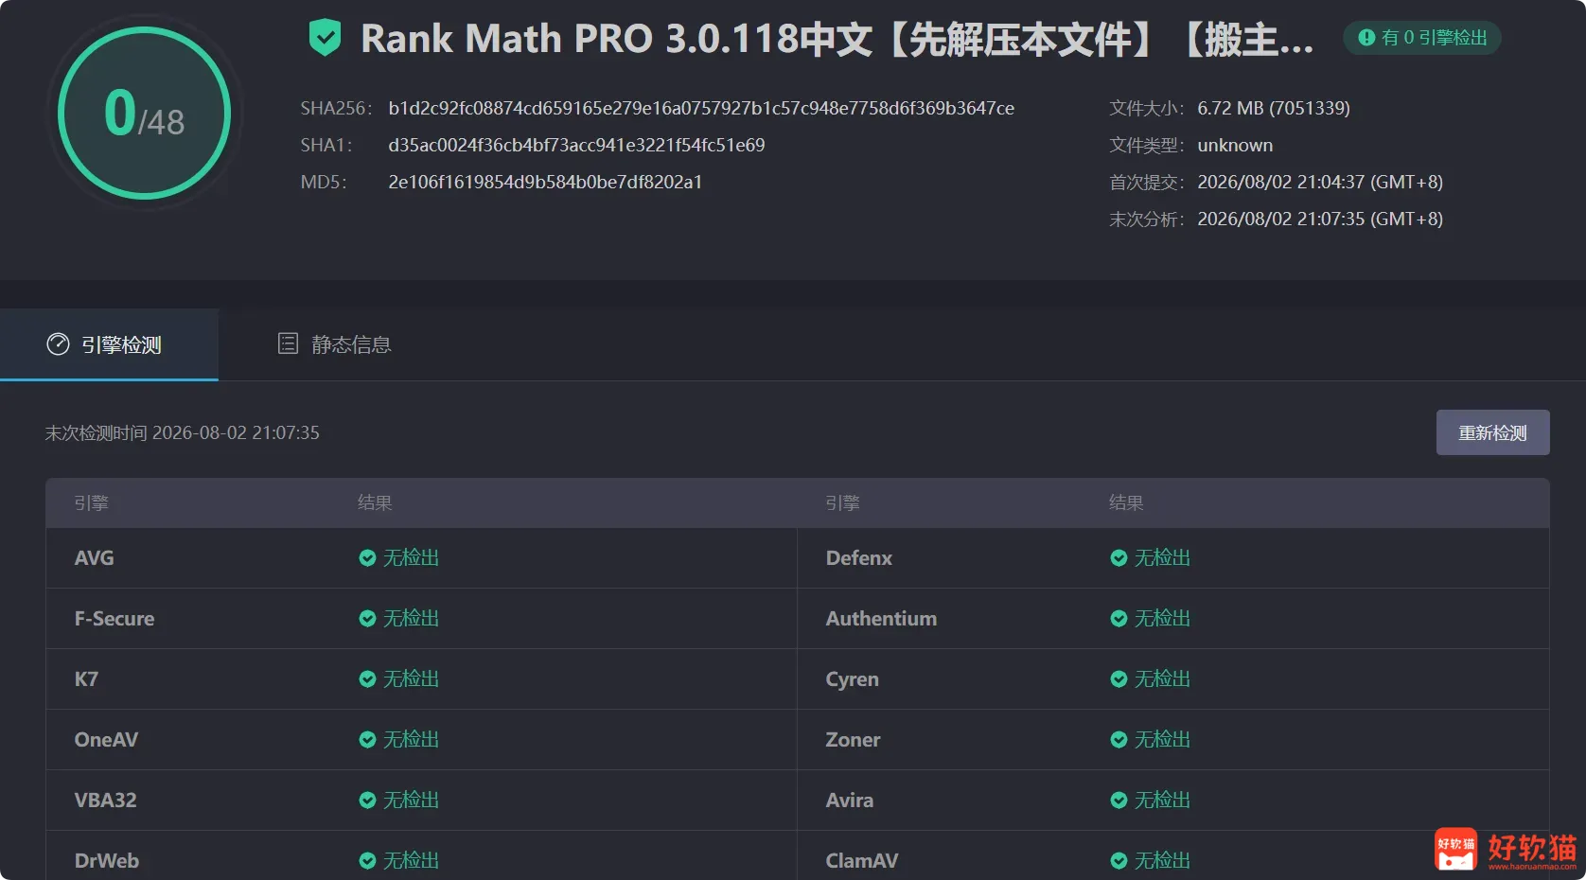Image resolution: width=1586 pixels, height=880 pixels.
Task: Click the 无检出 result text for AVG
Action: [411, 558]
